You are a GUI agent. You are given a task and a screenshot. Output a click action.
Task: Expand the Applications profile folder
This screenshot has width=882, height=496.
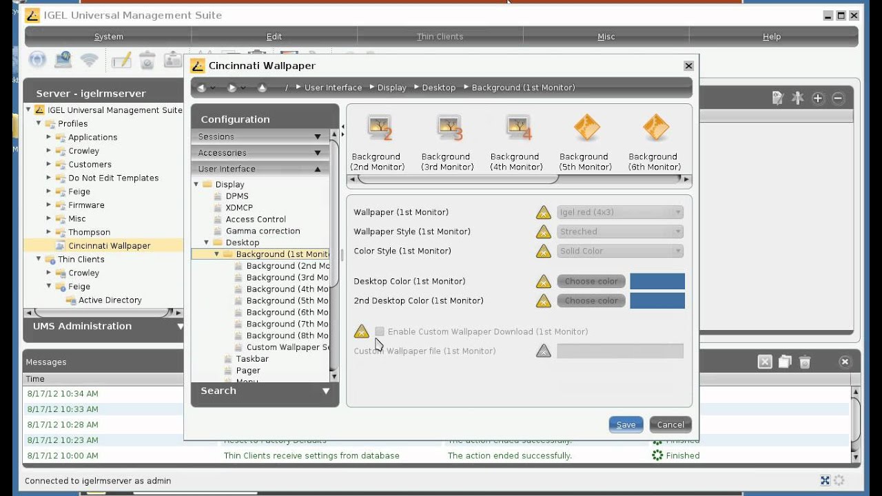[x=49, y=137]
